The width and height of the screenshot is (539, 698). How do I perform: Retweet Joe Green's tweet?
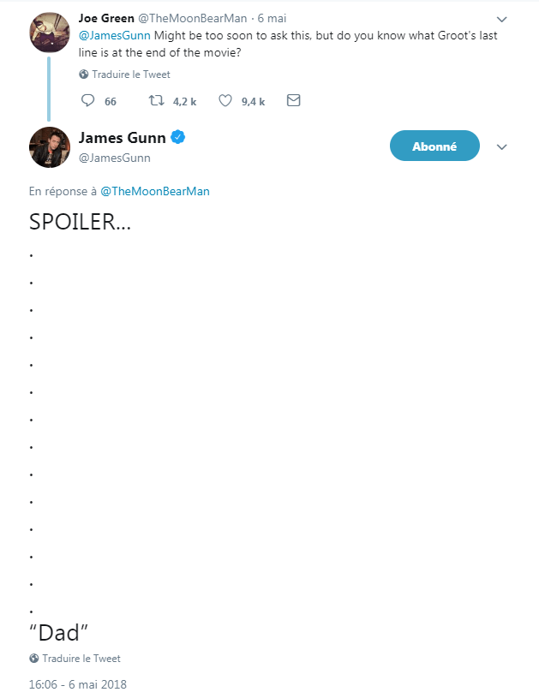pyautogui.click(x=156, y=100)
